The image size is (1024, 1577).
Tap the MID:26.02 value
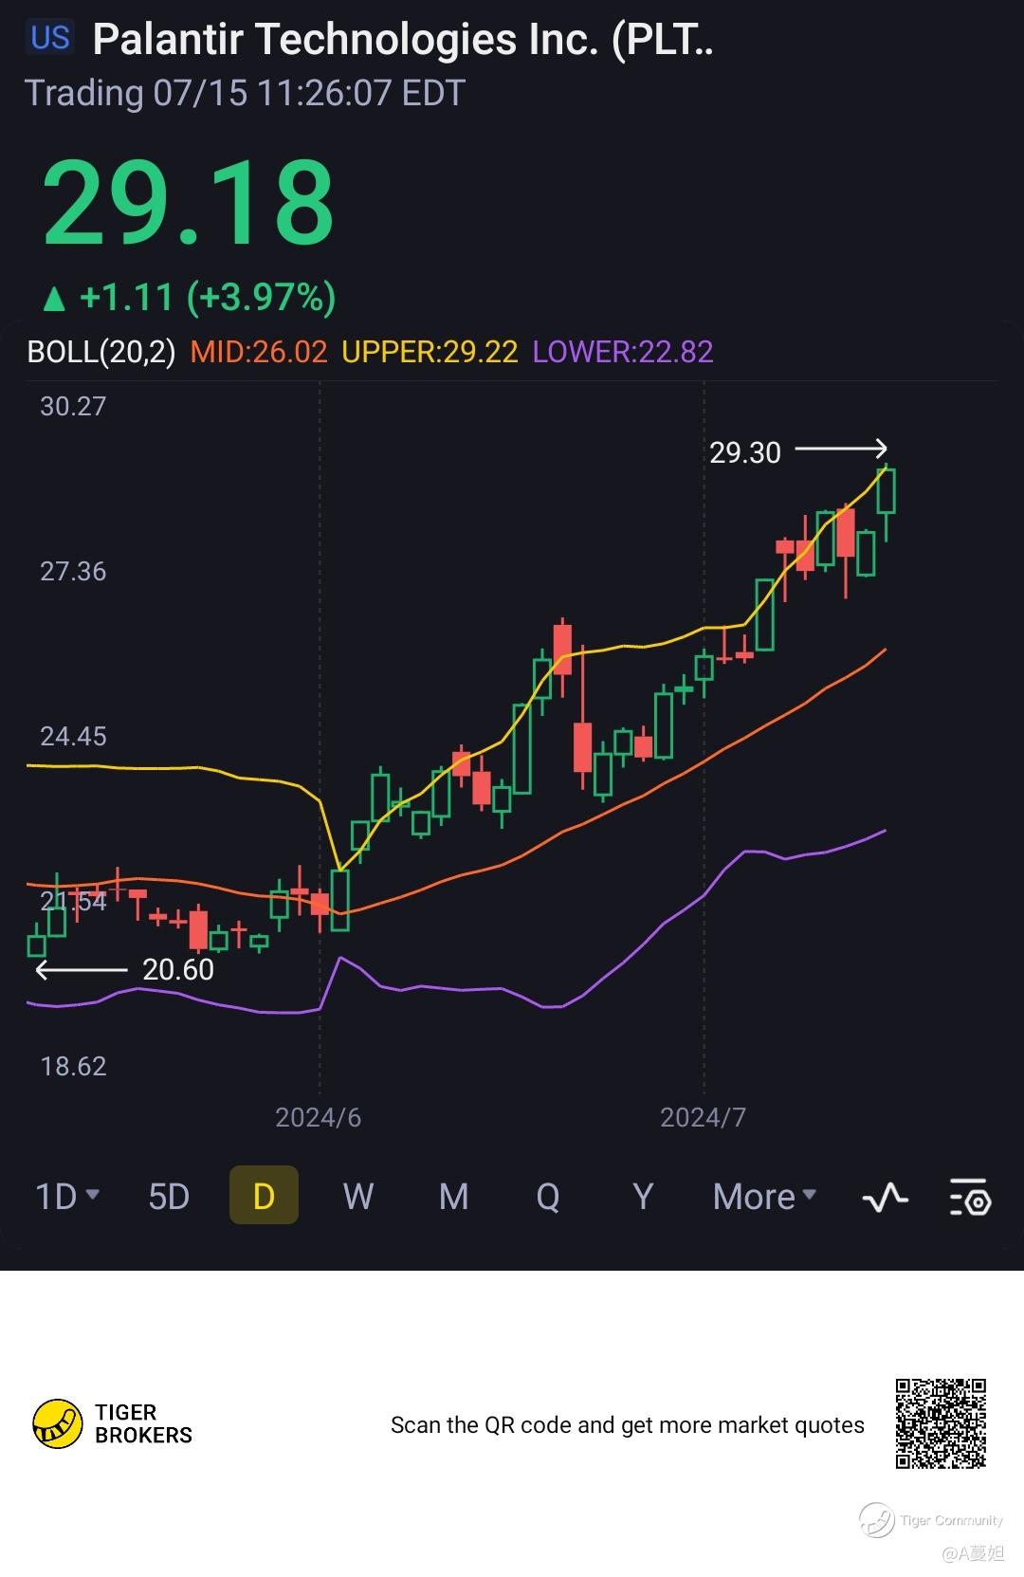click(258, 352)
